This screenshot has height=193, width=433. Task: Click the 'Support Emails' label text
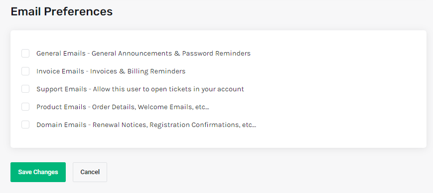click(x=62, y=89)
